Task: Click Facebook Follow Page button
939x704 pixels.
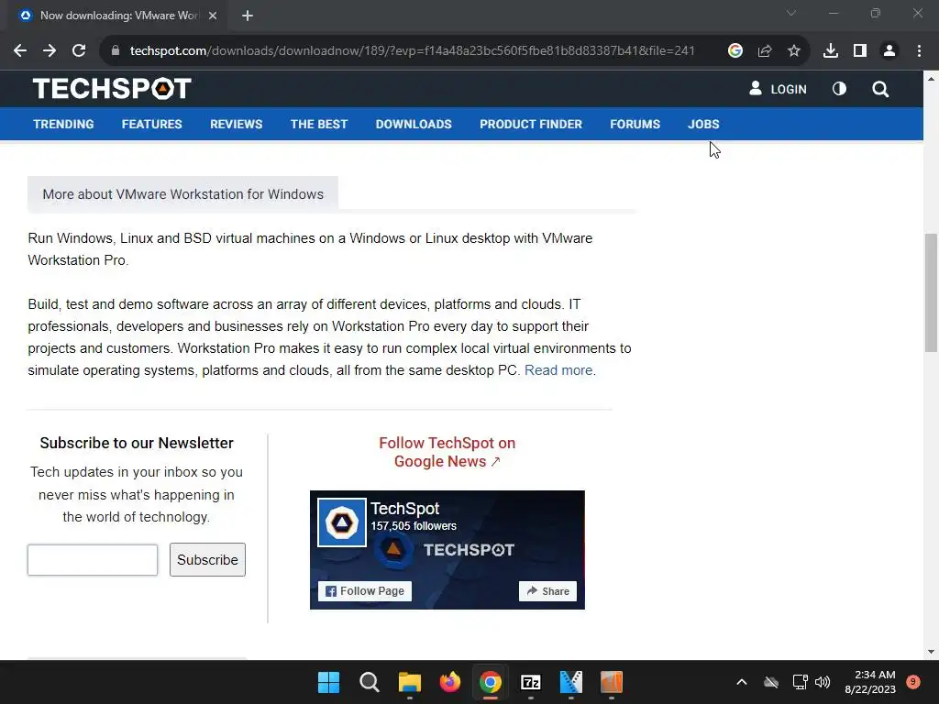Action: pos(365,591)
